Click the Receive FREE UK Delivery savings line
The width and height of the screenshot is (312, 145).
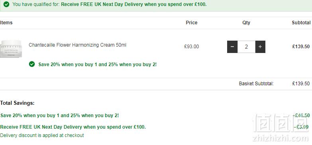[73, 127]
